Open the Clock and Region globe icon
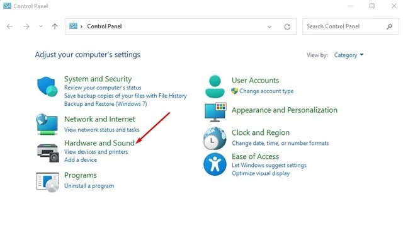Screen dimensions: 403x247 click(x=215, y=139)
